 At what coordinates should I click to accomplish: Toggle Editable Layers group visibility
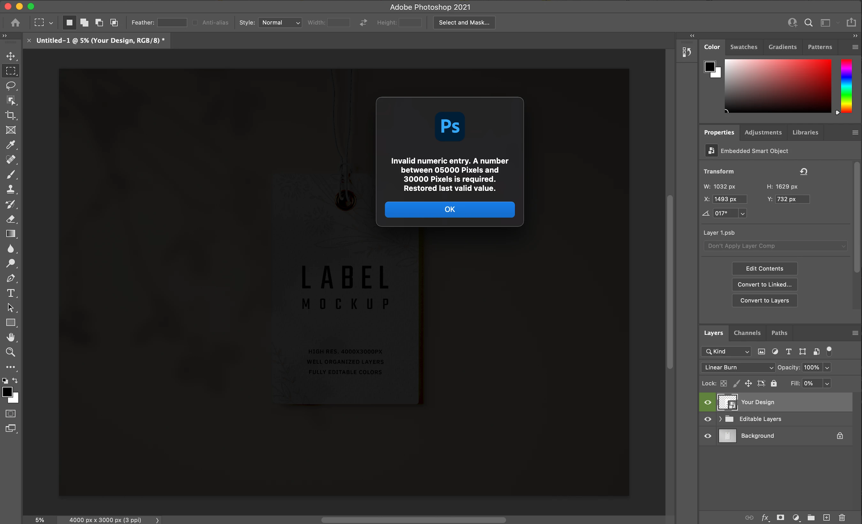(707, 419)
